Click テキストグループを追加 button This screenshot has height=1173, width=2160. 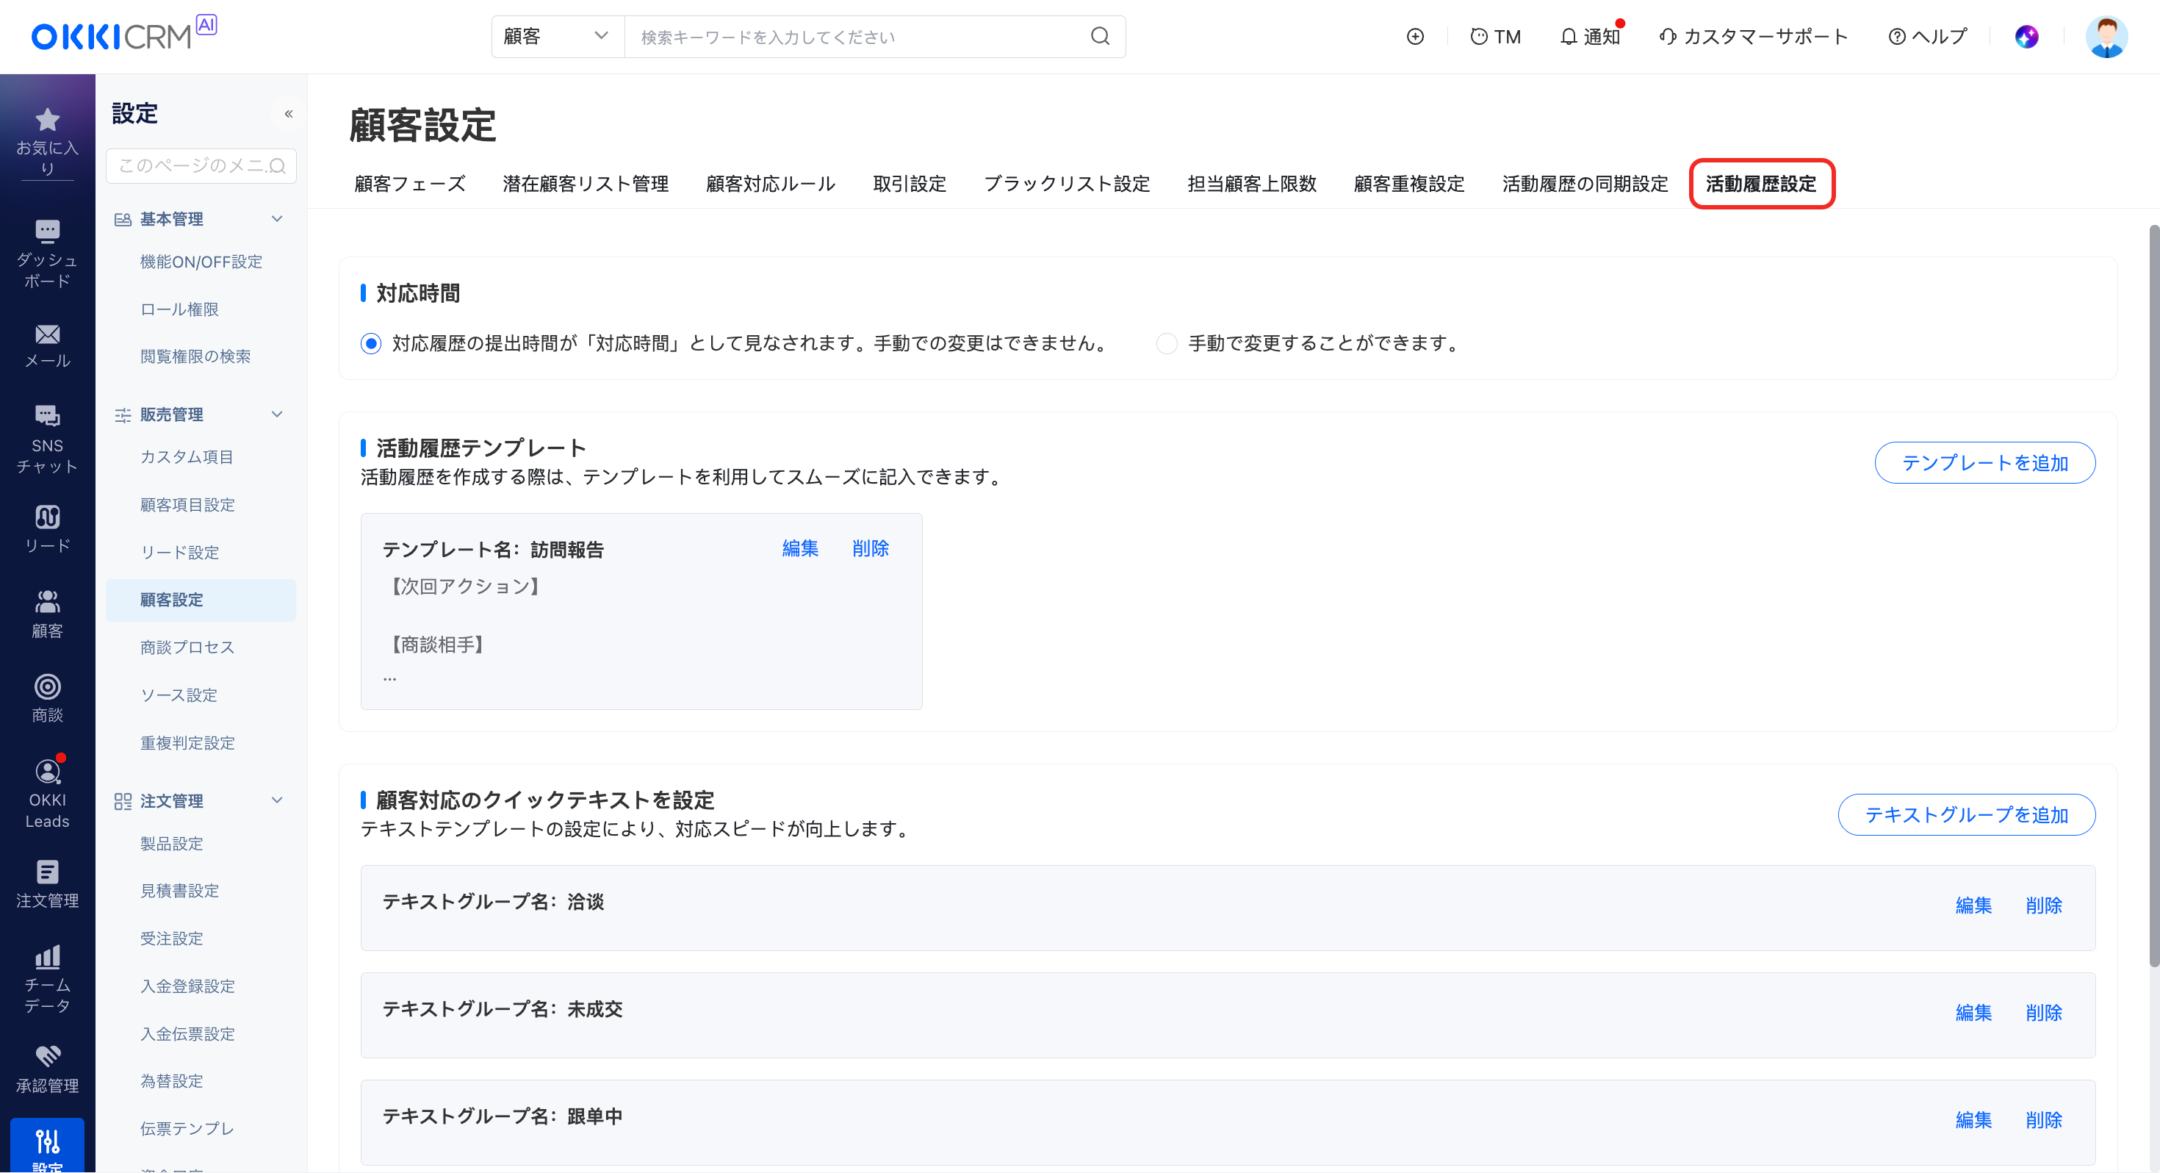[1966, 815]
